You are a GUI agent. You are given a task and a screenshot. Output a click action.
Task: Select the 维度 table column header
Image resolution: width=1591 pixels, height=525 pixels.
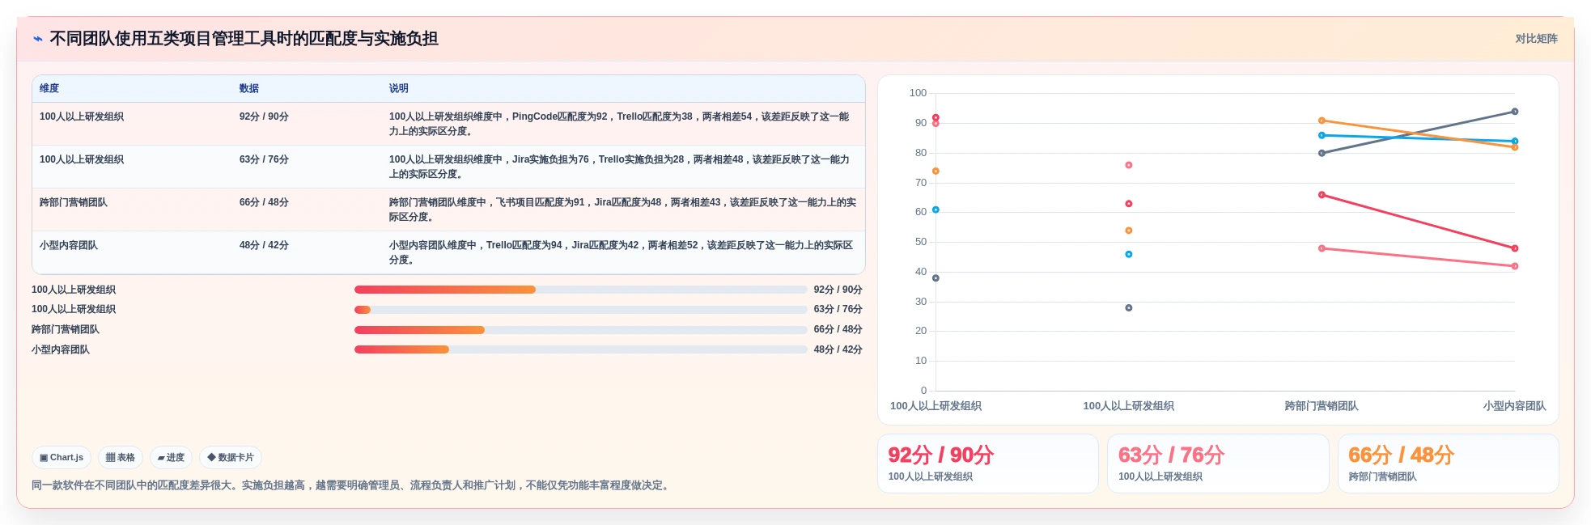tap(49, 88)
